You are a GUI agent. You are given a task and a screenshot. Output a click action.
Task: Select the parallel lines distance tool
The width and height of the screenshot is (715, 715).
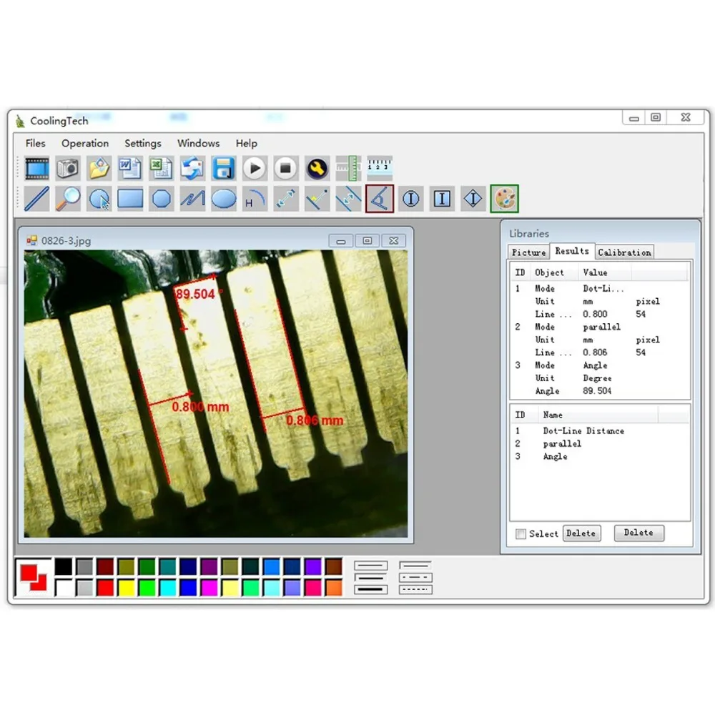click(x=348, y=199)
